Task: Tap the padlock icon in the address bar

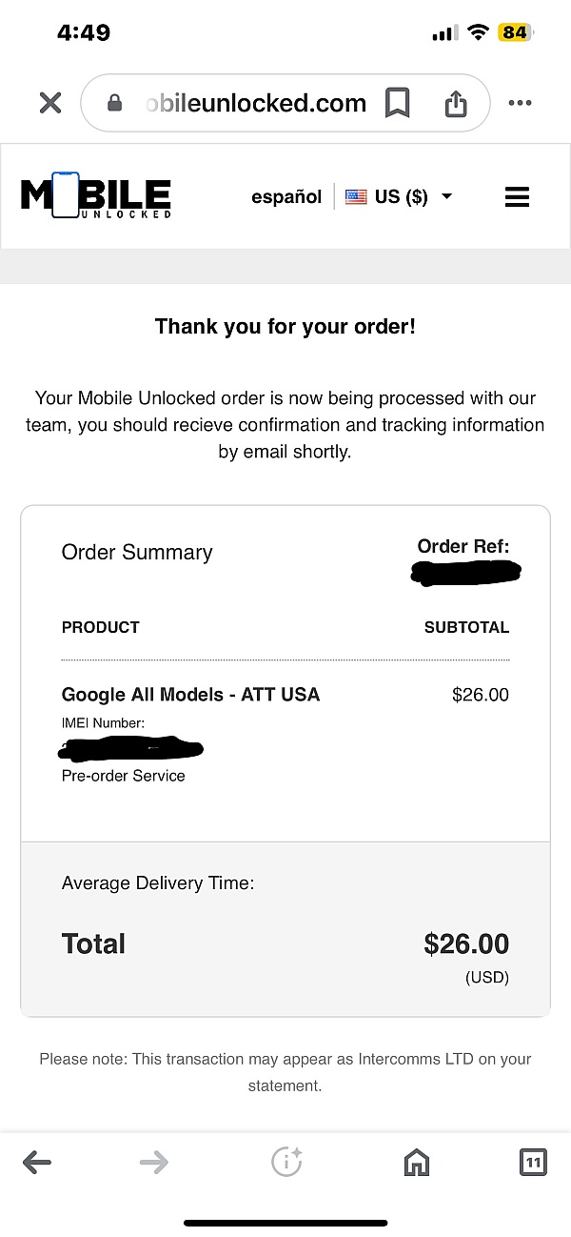Action: (x=116, y=102)
